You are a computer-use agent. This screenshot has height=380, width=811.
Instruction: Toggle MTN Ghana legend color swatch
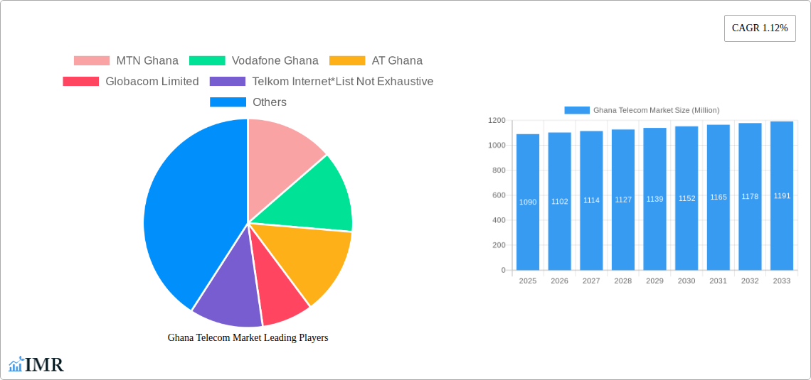92,61
